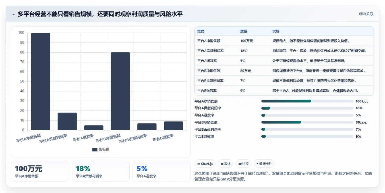Select the Chart.js tag chip
Screen dimensions: 385x193
(205, 164)
